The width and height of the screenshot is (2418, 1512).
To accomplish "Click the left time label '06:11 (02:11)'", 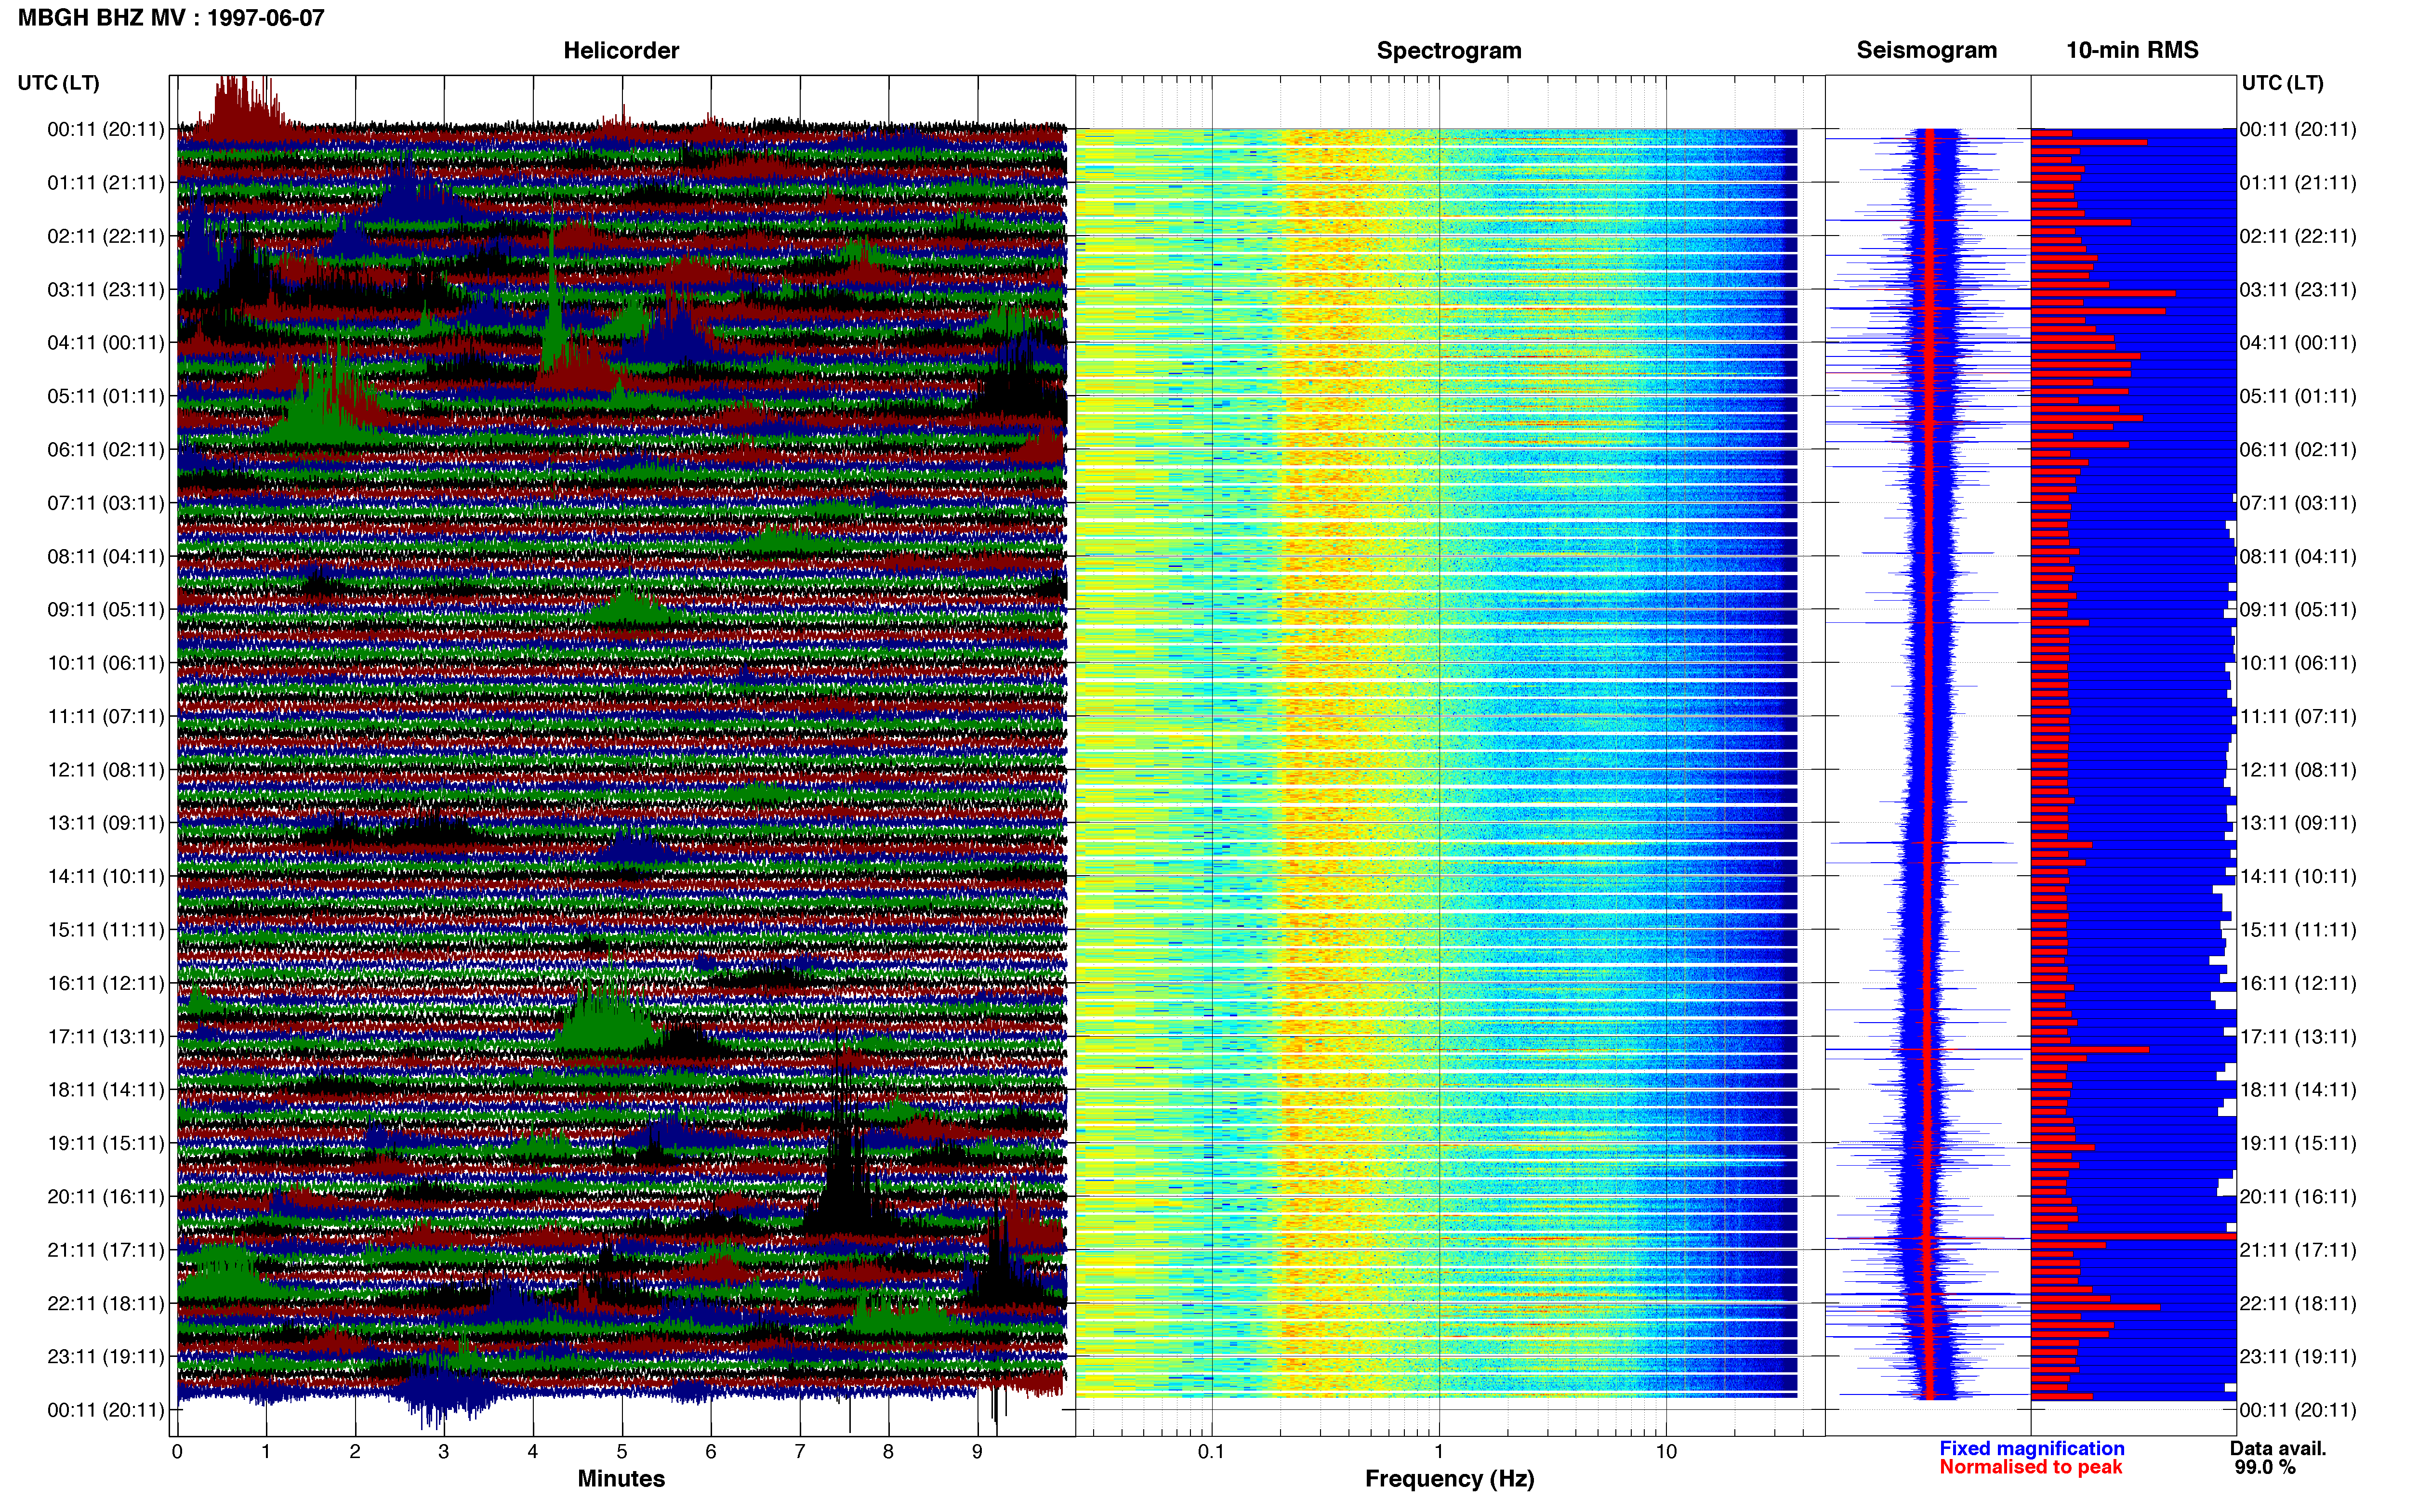I will [x=106, y=450].
